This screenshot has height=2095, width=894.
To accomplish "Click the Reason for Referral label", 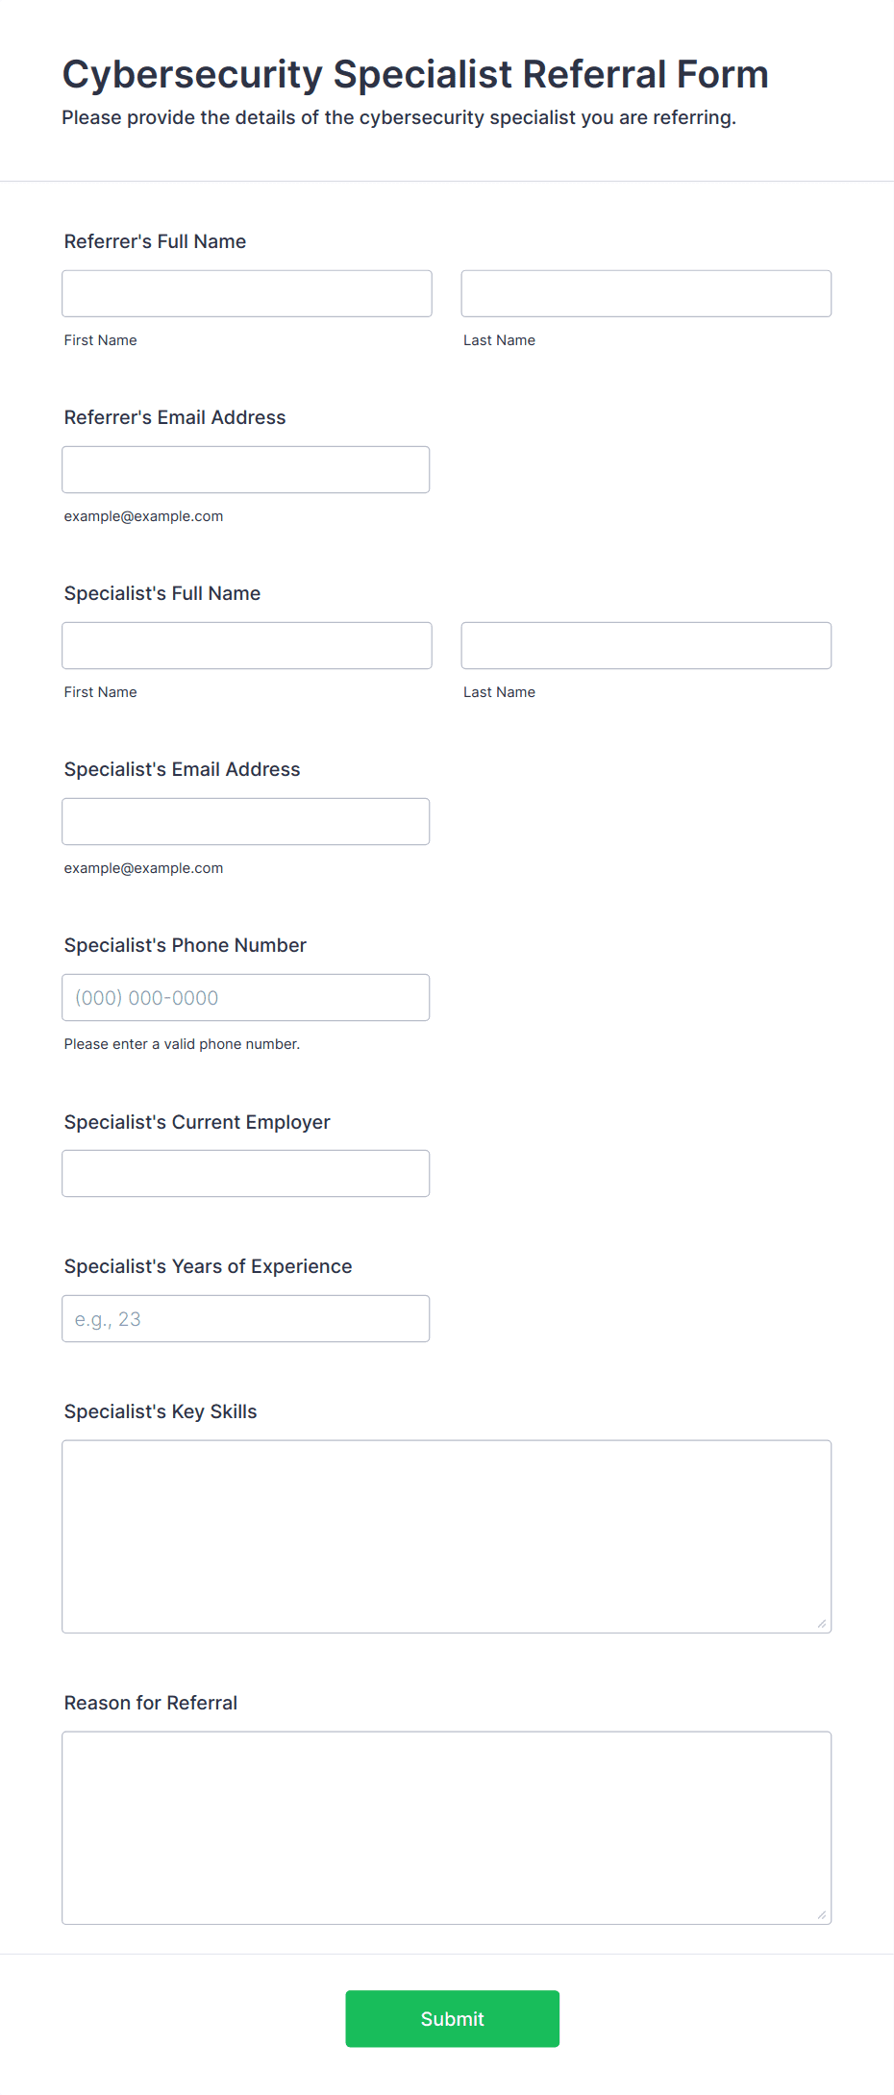I will (x=151, y=1703).
